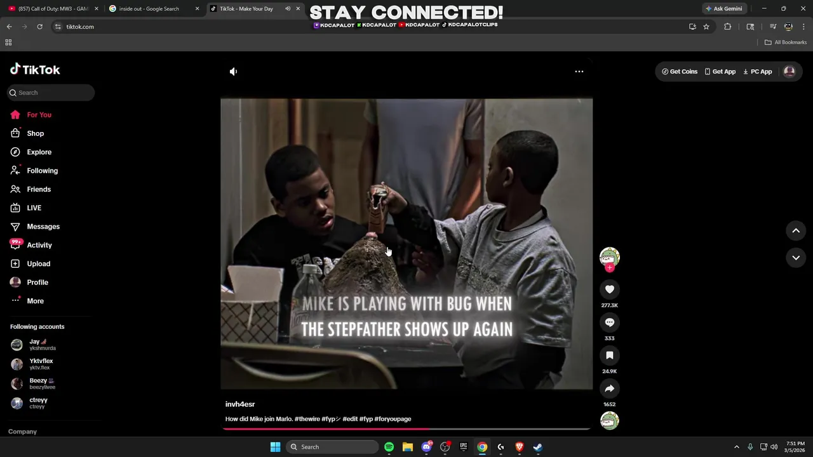The width and height of the screenshot is (813, 457).
Task: Click the browser back arrow
Action: pyautogui.click(x=9, y=27)
